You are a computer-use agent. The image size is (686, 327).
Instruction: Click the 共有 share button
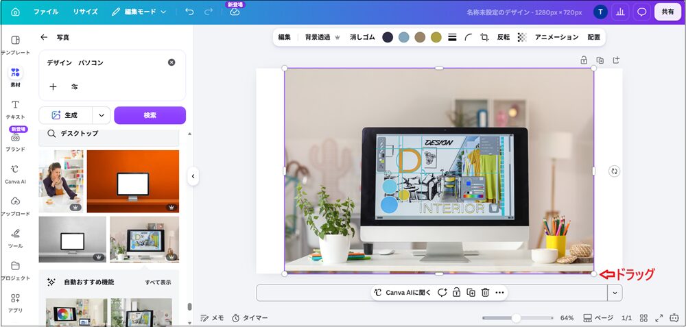[667, 12]
